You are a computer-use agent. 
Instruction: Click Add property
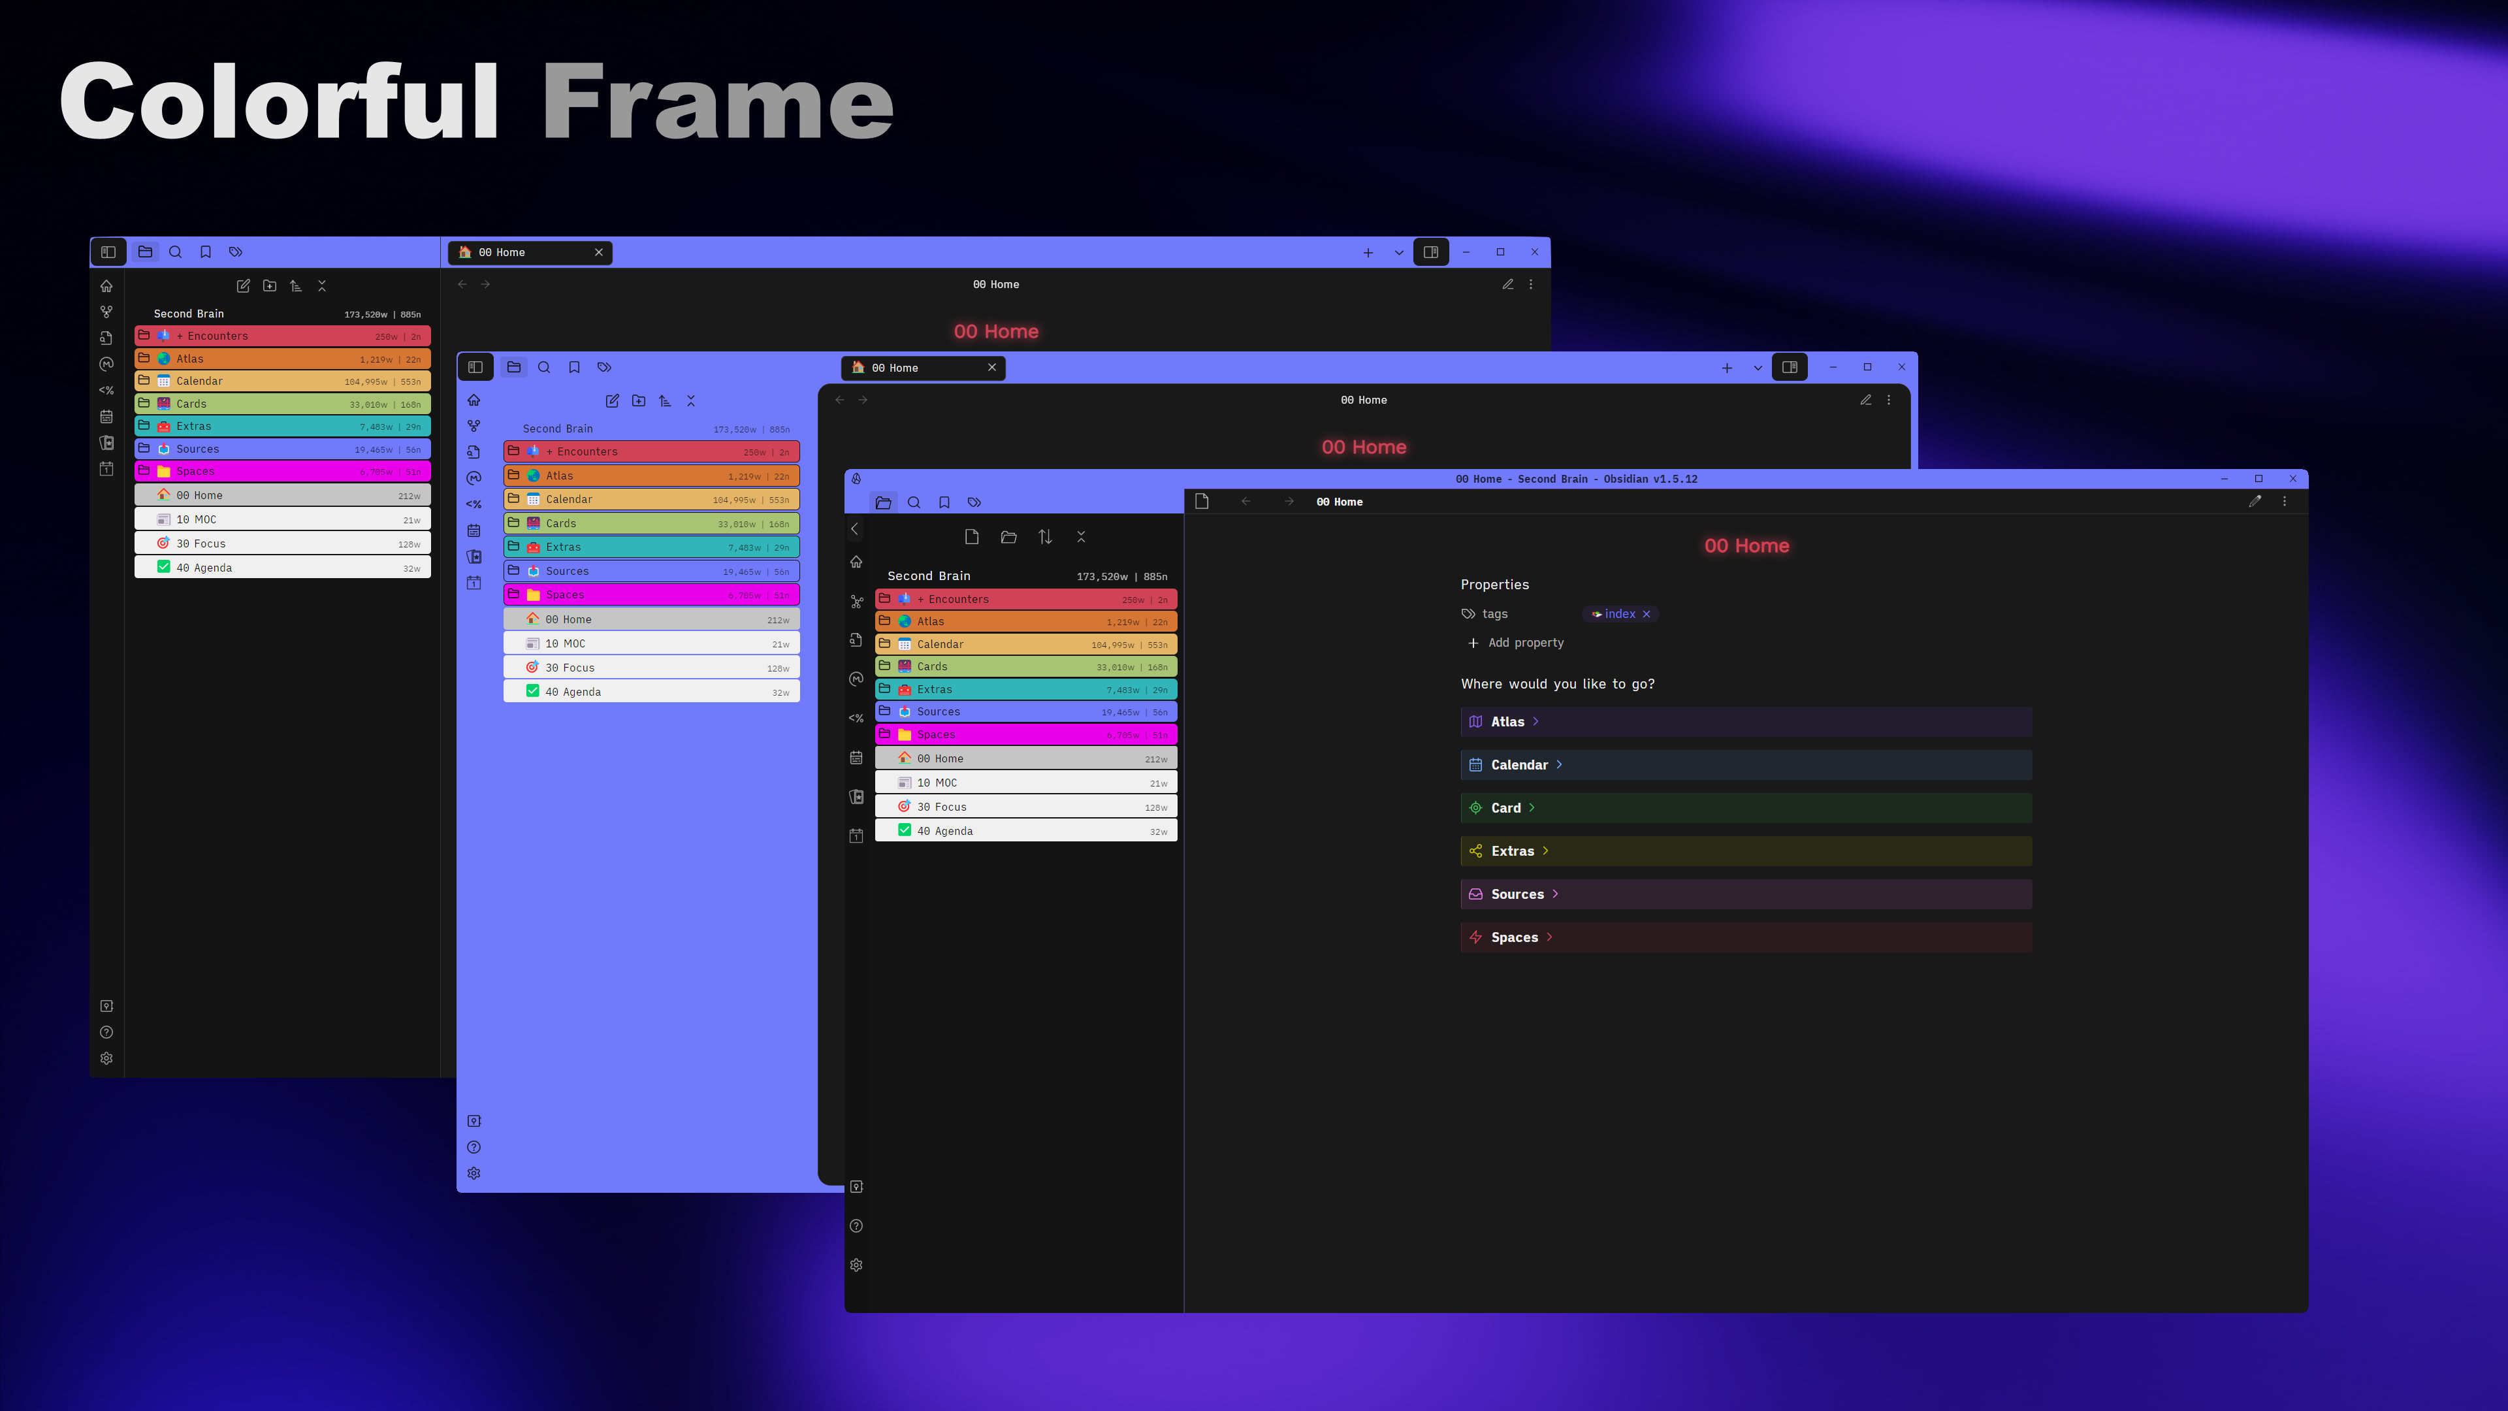[1516, 643]
